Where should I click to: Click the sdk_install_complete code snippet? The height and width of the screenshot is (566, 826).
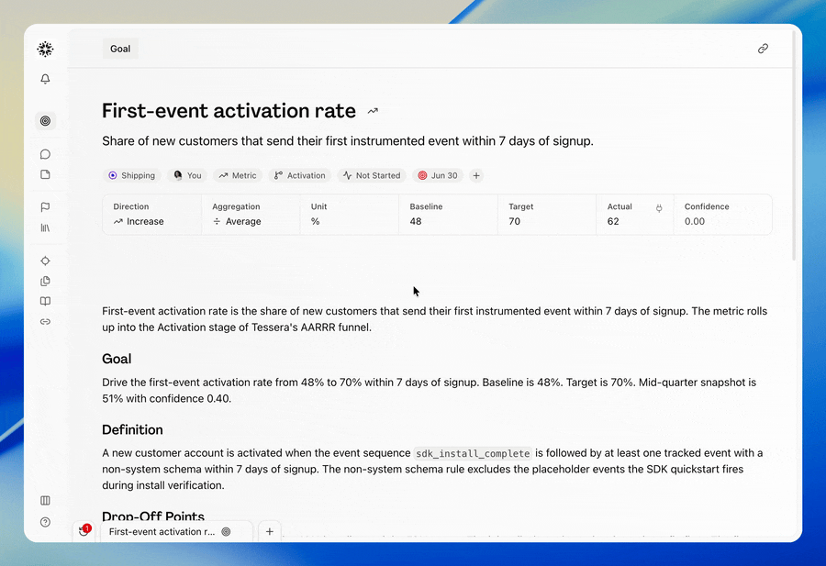coord(473,453)
